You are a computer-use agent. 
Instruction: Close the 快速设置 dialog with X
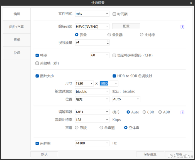click(x=191, y=3)
